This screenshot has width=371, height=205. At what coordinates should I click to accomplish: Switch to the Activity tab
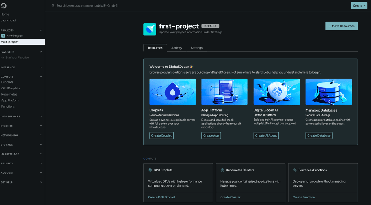coord(176,48)
